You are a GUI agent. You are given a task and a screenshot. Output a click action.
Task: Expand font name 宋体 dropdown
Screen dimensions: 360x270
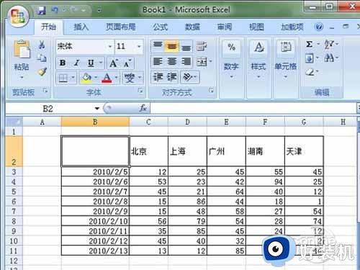(110, 46)
